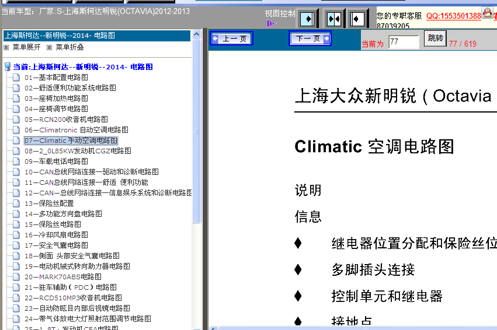Viewport: 497px width, 330px height.
Task: Open 14—多功能方向盘电路图
Action: [x=63, y=214]
